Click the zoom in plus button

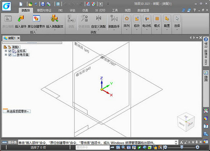click(197, 148)
